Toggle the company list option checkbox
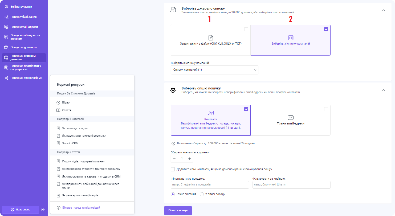Screen dimensions: 395x216 tap(326, 29)
